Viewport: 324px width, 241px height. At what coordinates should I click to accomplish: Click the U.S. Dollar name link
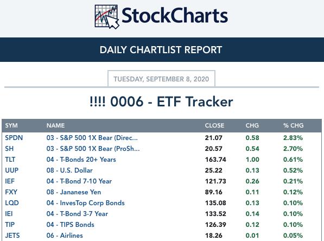69,170
